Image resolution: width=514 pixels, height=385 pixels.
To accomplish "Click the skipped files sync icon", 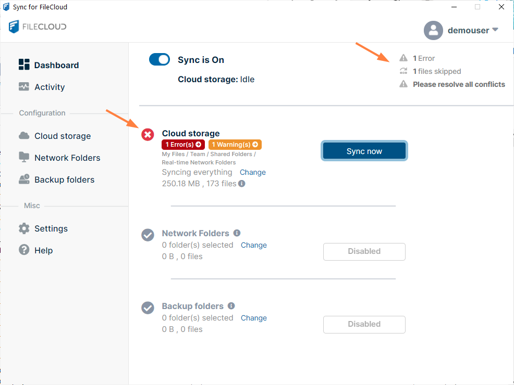I will pos(403,71).
